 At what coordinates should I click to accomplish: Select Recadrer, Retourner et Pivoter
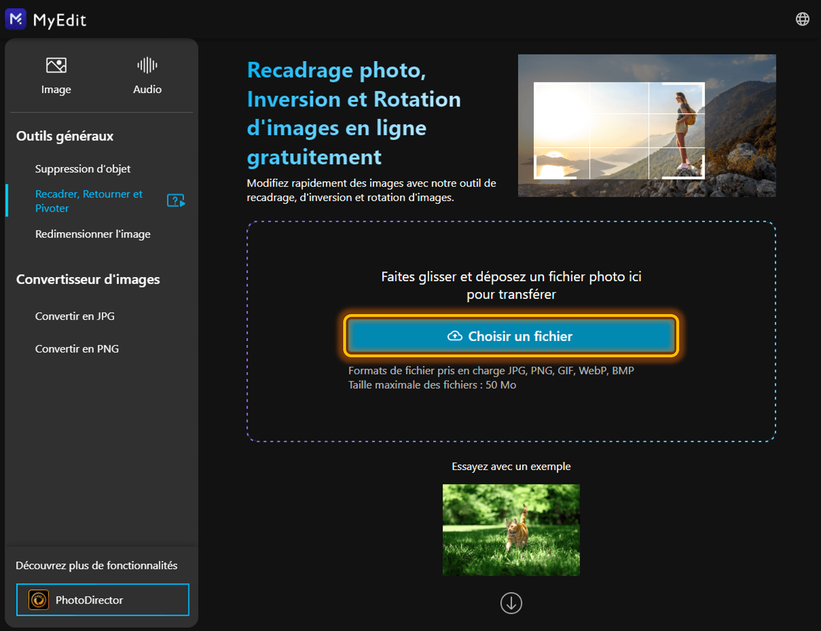coord(89,201)
